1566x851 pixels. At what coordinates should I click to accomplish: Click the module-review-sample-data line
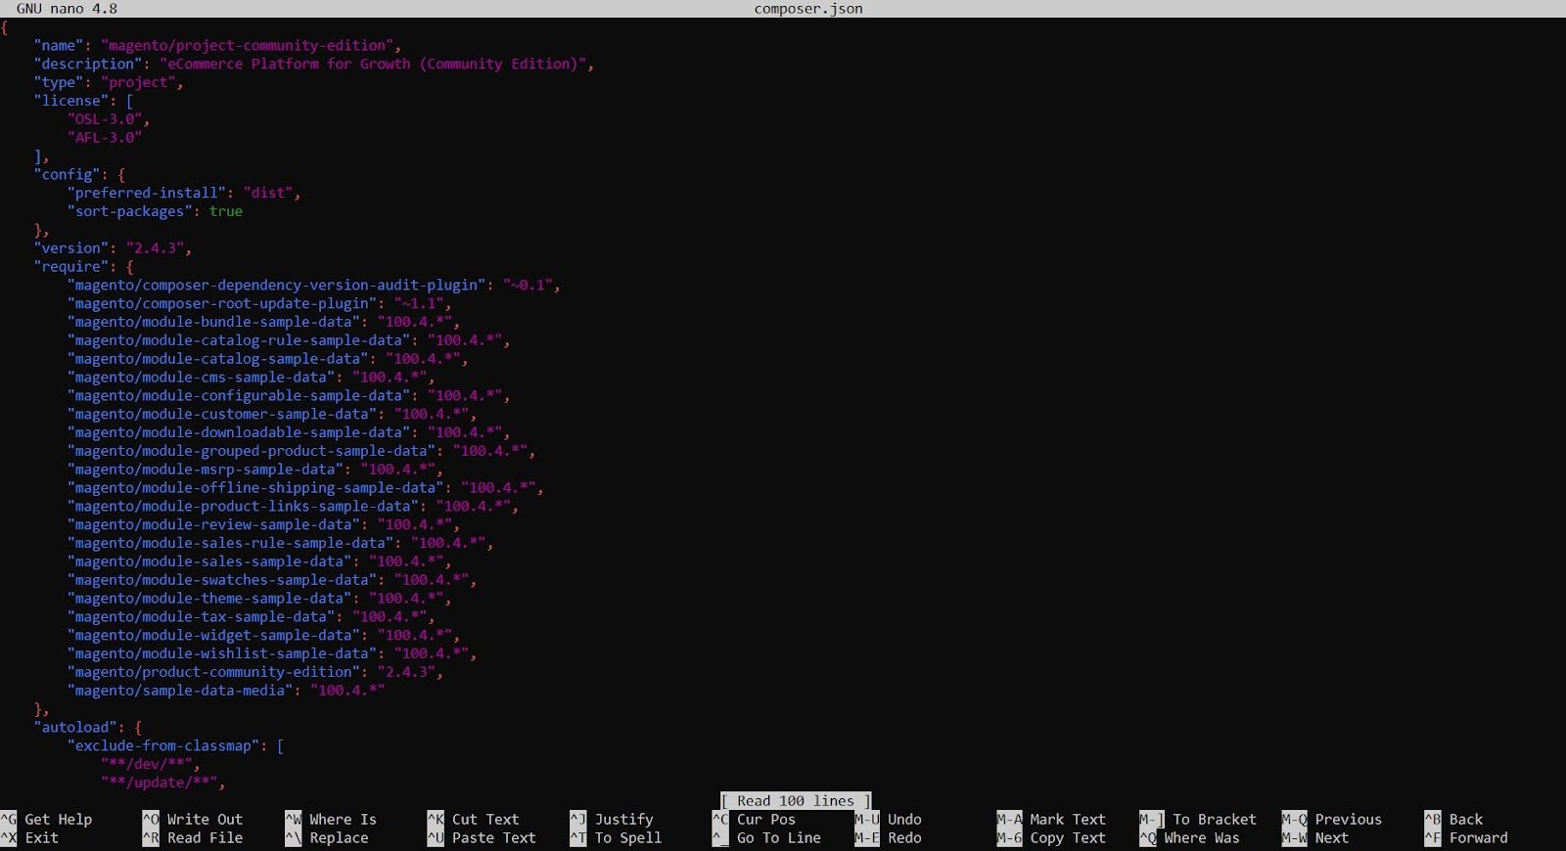point(263,525)
